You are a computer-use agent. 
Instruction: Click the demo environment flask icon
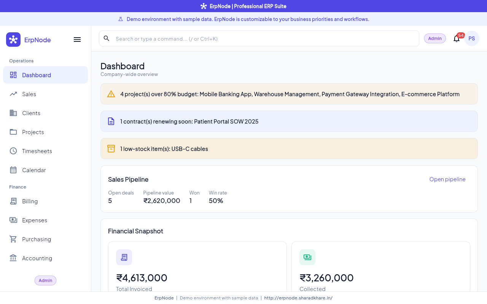(121, 19)
